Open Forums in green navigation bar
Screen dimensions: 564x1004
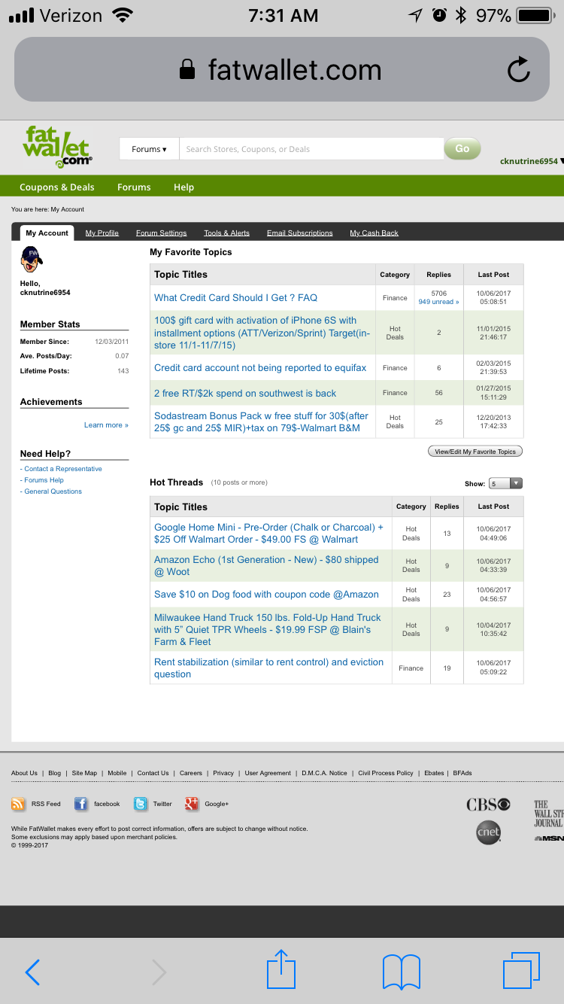coord(134,187)
